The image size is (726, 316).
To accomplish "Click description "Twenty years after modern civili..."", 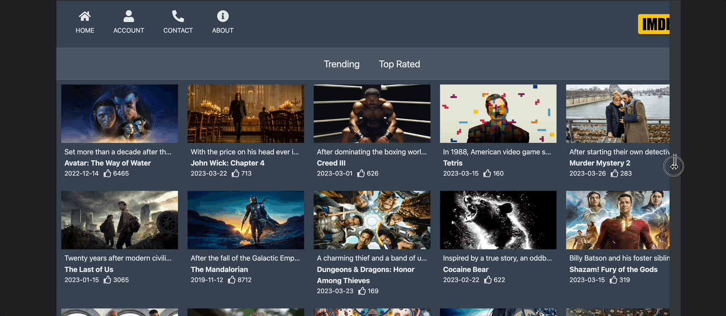I will click(118, 258).
